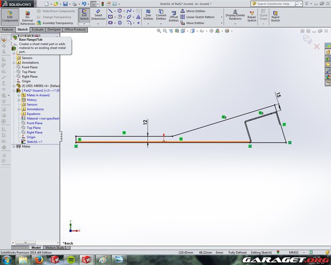Switch to the Evaluate tab

[38, 30]
